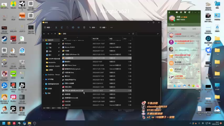Expand the WPS网盘 tree node
The height and width of the screenshot is (126, 224).
pyautogui.click(x=43, y=79)
